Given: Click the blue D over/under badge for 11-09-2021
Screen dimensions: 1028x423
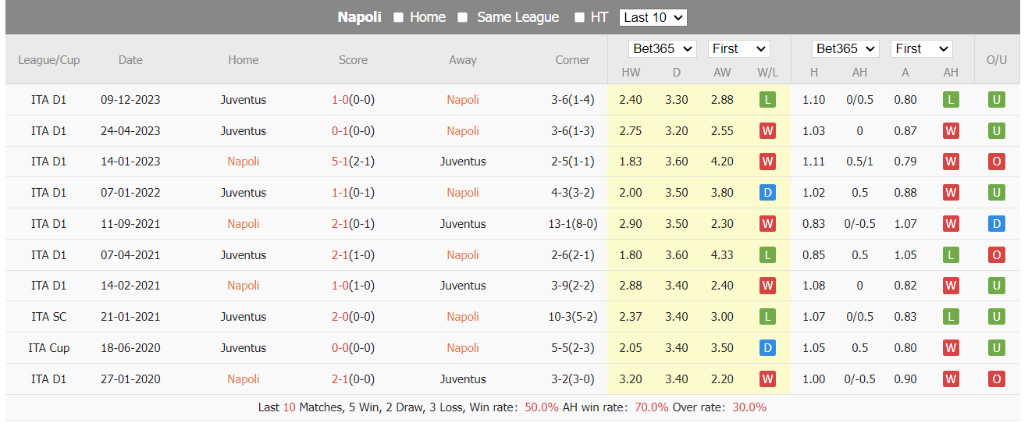Looking at the screenshot, I should click(x=996, y=224).
